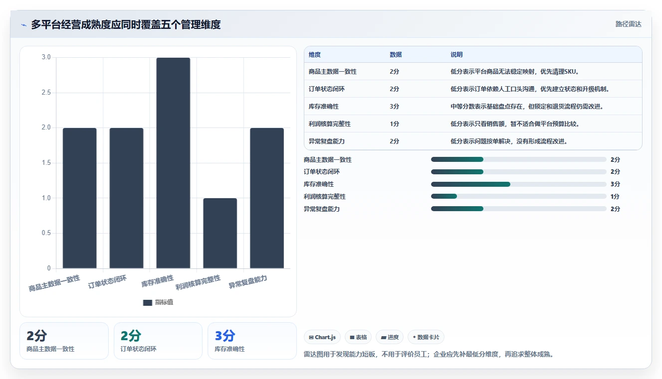Click the 进度 chip

[x=390, y=337]
